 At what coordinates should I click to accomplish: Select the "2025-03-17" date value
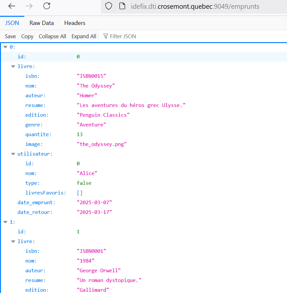(94, 212)
